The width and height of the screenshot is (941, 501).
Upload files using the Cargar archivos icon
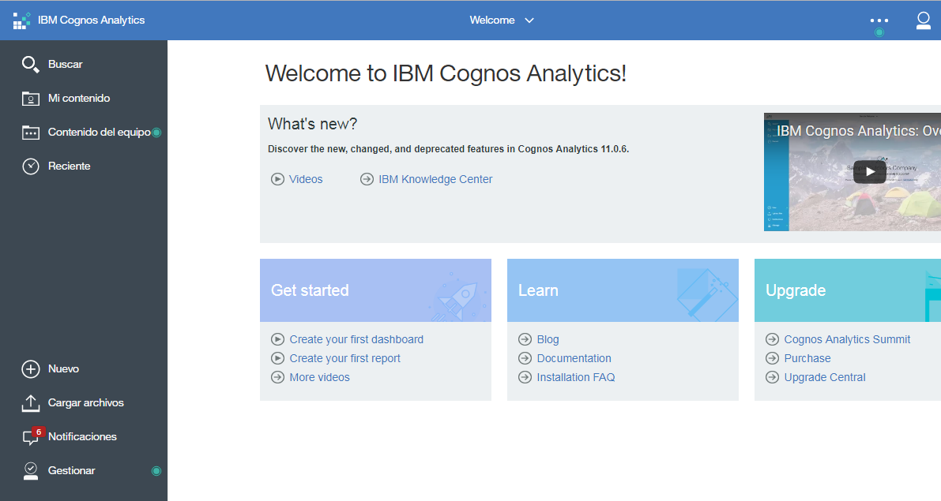85,402
